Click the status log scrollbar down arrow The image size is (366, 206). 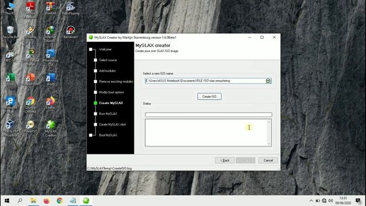coord(269,144)
